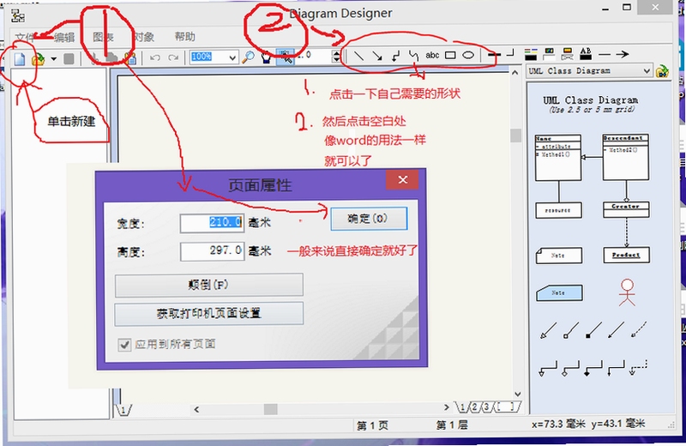The image size is (686, 446).
Task: Pick the Name class box template
Action: click(558, 158)
